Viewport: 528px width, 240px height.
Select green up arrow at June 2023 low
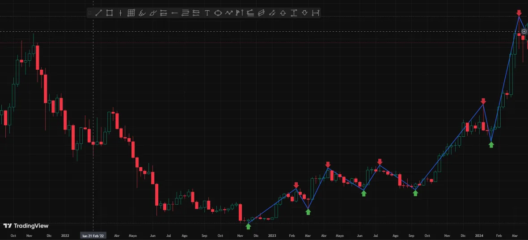tap(363, 193)
